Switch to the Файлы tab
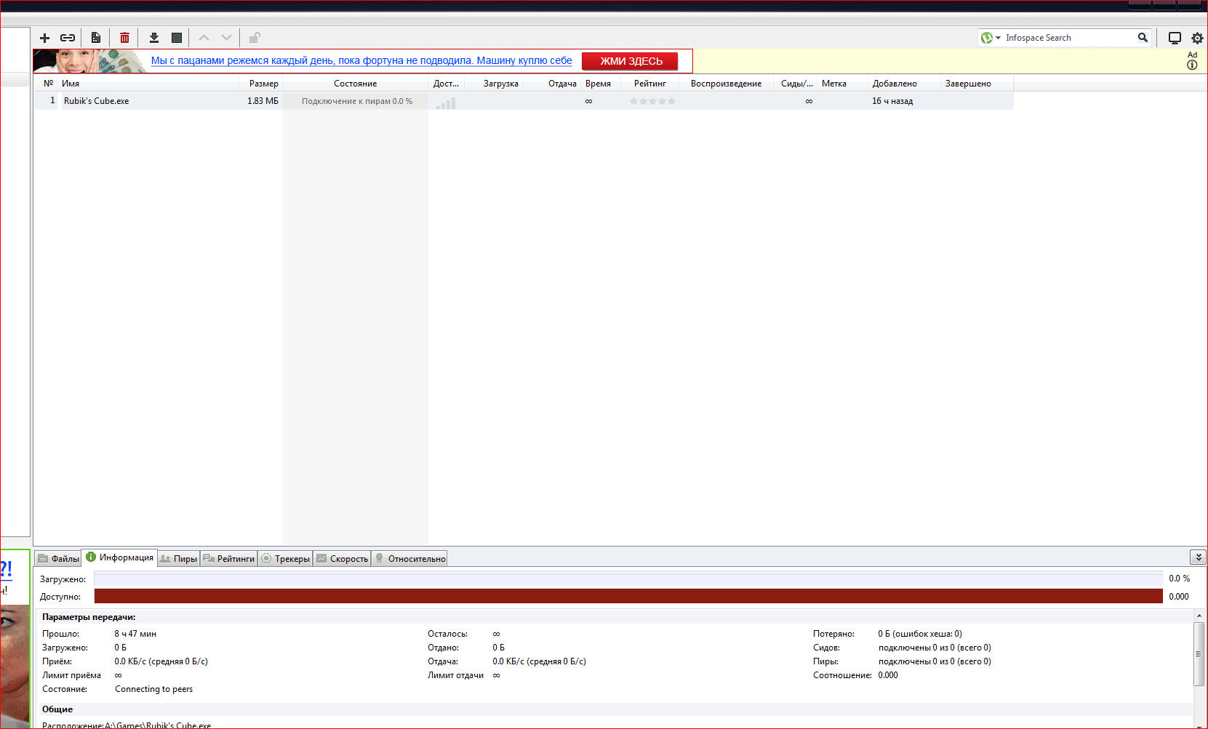1208x729 pixels. tap(59, 559)
